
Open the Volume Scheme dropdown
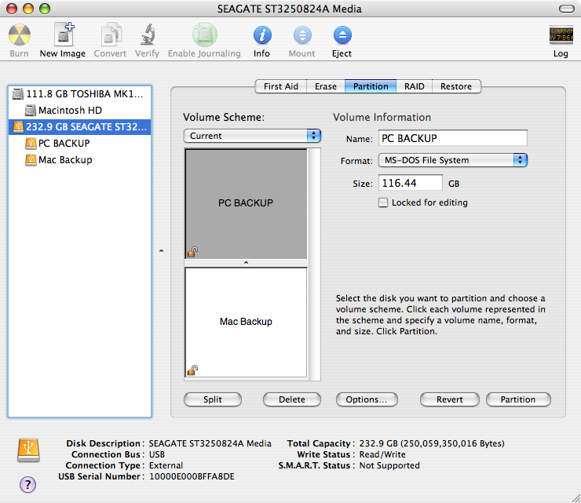[x=252, y=136]
